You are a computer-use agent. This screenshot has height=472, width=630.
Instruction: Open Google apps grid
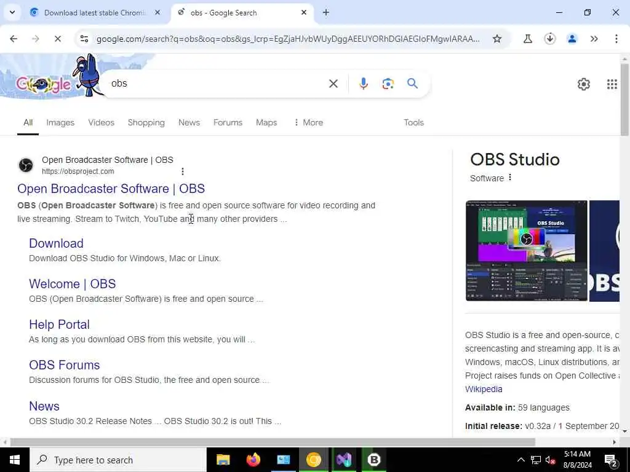[x=612, y=84]
